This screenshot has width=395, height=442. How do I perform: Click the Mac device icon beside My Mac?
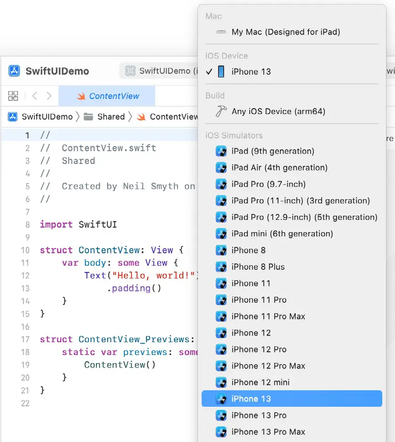tap(221, 32)
